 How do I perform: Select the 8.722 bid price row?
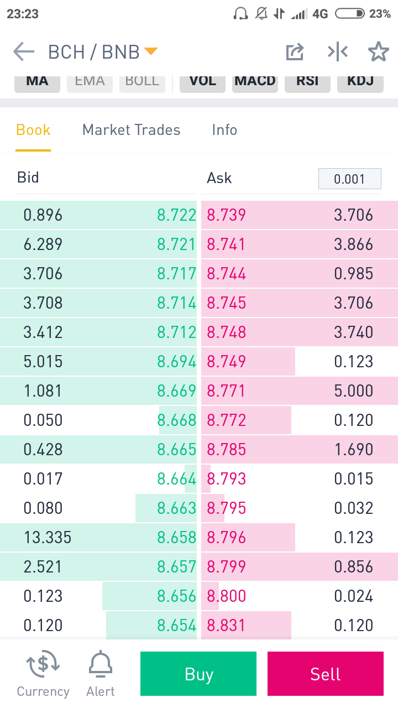[98, 215]
